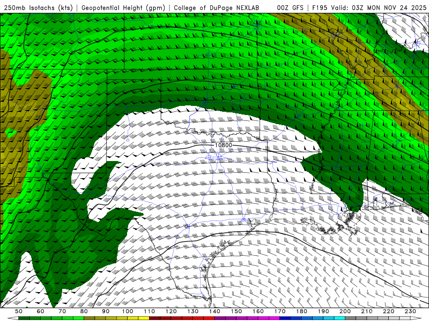Viewport: 429px width, 321px height.
Task: Click the 170 kts legend value
Action: coord(279,311)
